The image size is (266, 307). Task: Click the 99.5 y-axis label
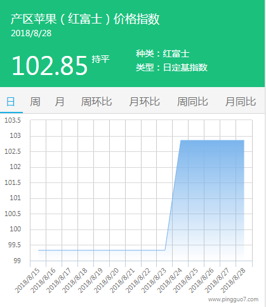(15, 245)
